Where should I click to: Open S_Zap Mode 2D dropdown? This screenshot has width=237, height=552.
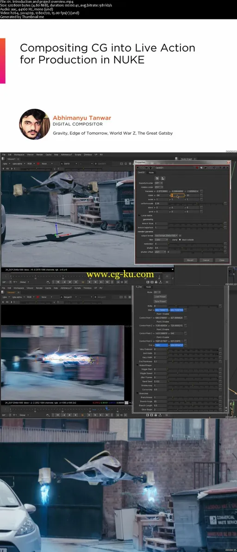(157, 292)
